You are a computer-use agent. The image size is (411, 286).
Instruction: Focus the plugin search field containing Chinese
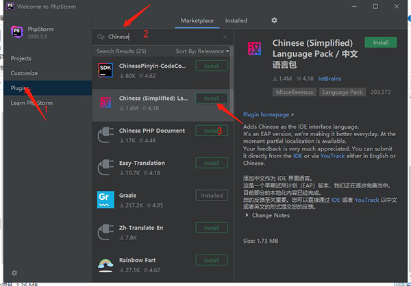coord(162,37)
